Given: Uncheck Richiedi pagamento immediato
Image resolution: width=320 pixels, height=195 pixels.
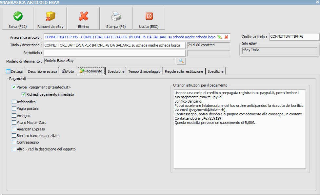Looking at the screenshot, I should coord(24,94).
